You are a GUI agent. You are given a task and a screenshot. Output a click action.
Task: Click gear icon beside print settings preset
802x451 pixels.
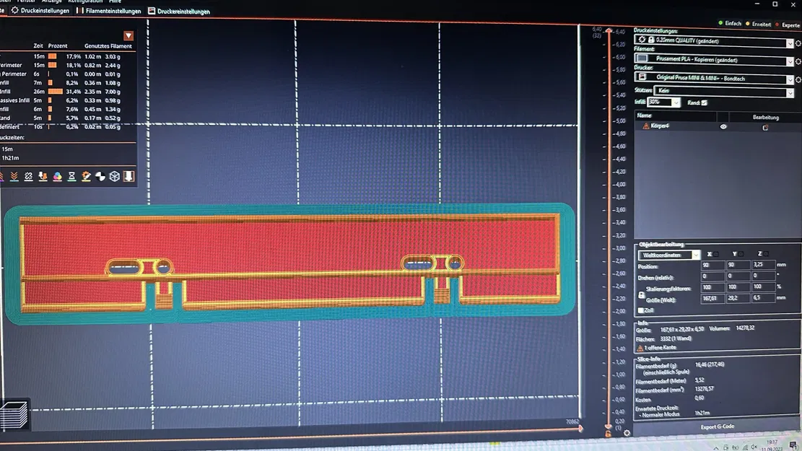tap(798, 43)
